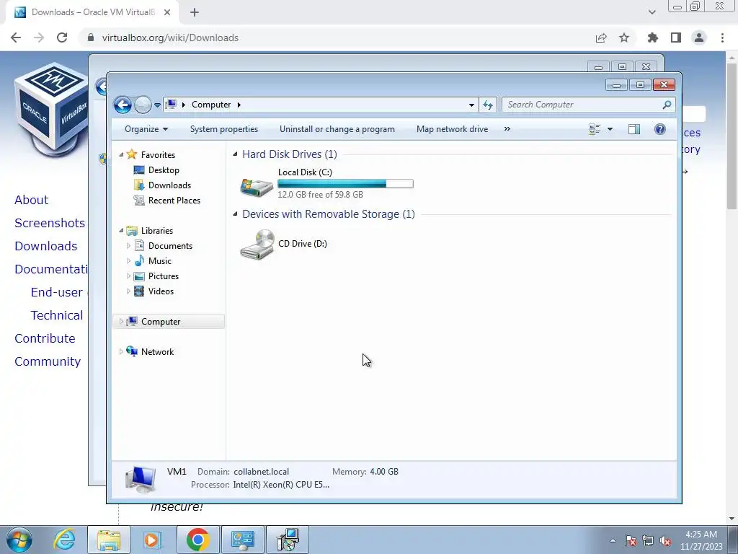Collapse the Libraries tree group
This screenshot has height=554, width=738.
coord(121,230)
